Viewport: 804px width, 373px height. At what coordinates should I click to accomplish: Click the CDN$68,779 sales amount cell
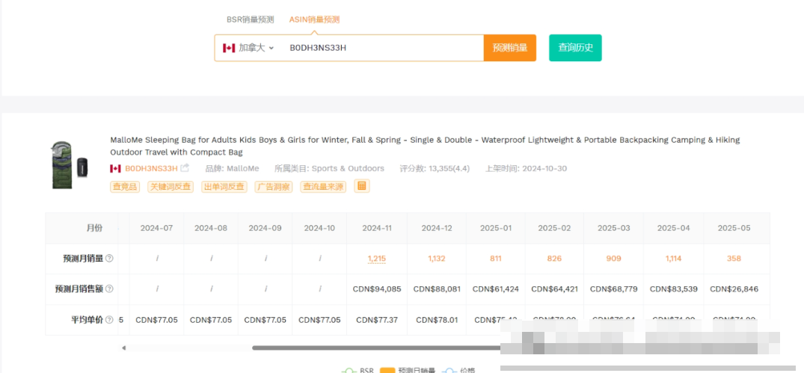(613, 289)
